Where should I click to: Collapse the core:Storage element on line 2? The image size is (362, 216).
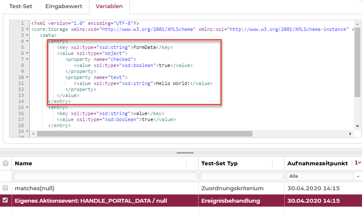28,29
